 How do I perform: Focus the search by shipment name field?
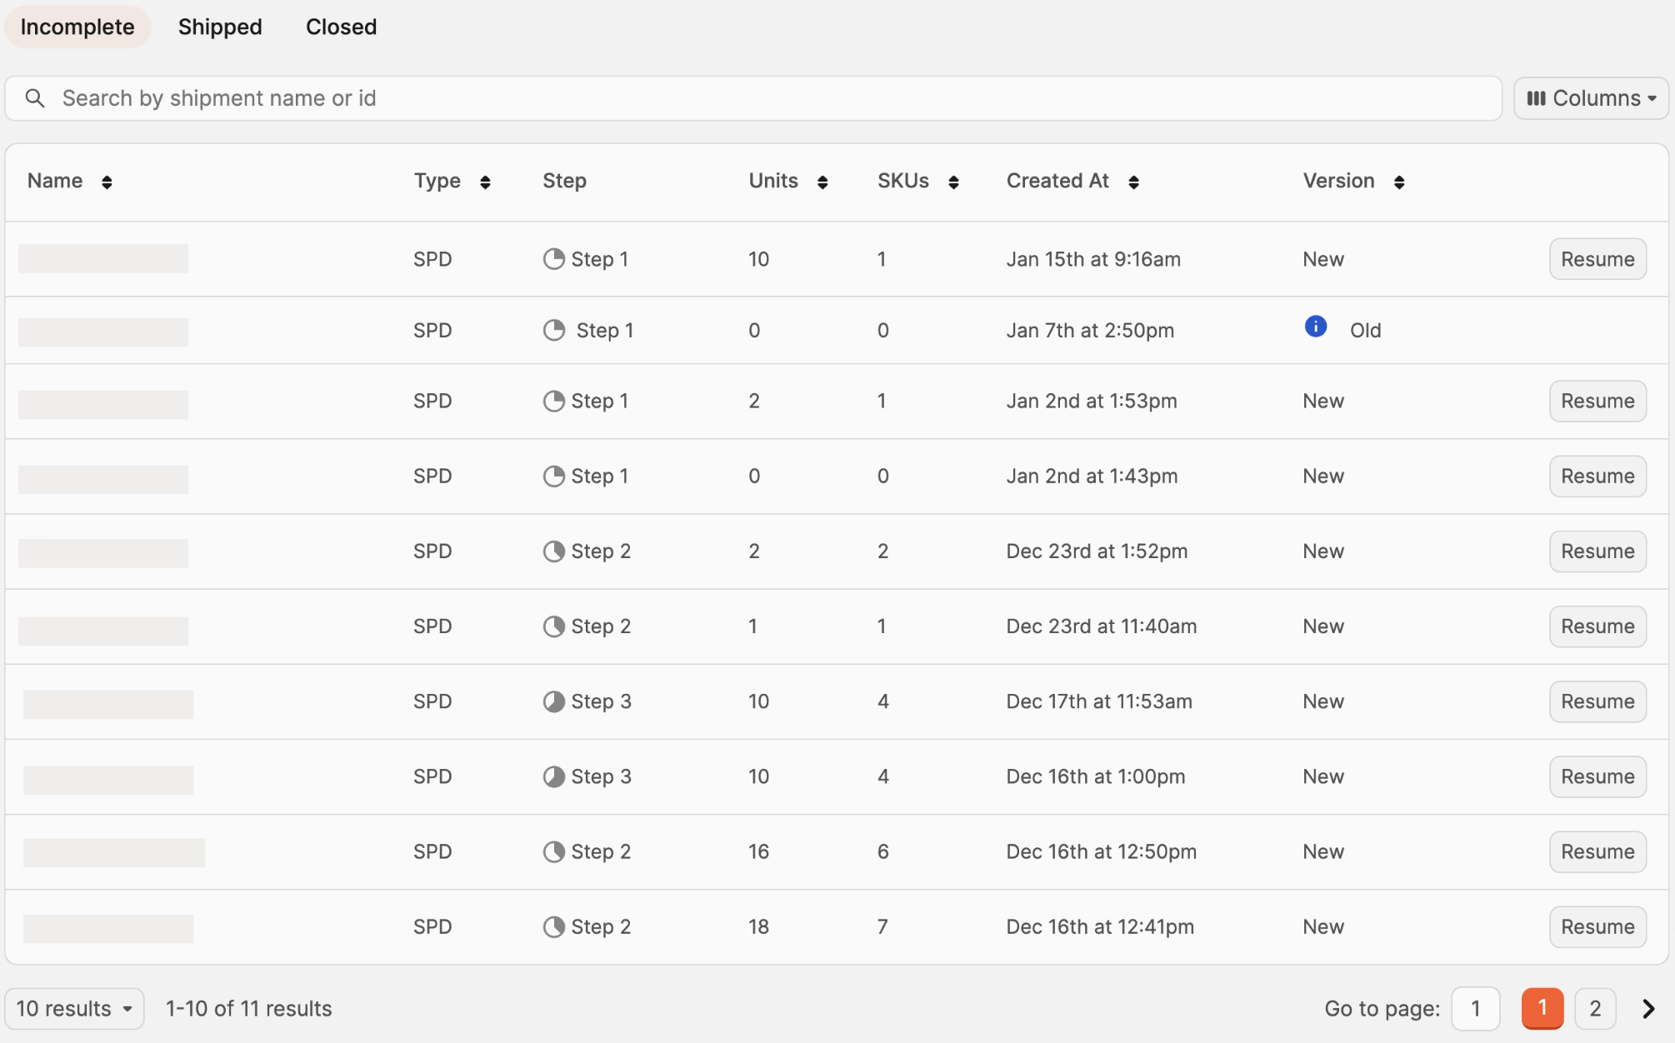(x=753, y=98)
